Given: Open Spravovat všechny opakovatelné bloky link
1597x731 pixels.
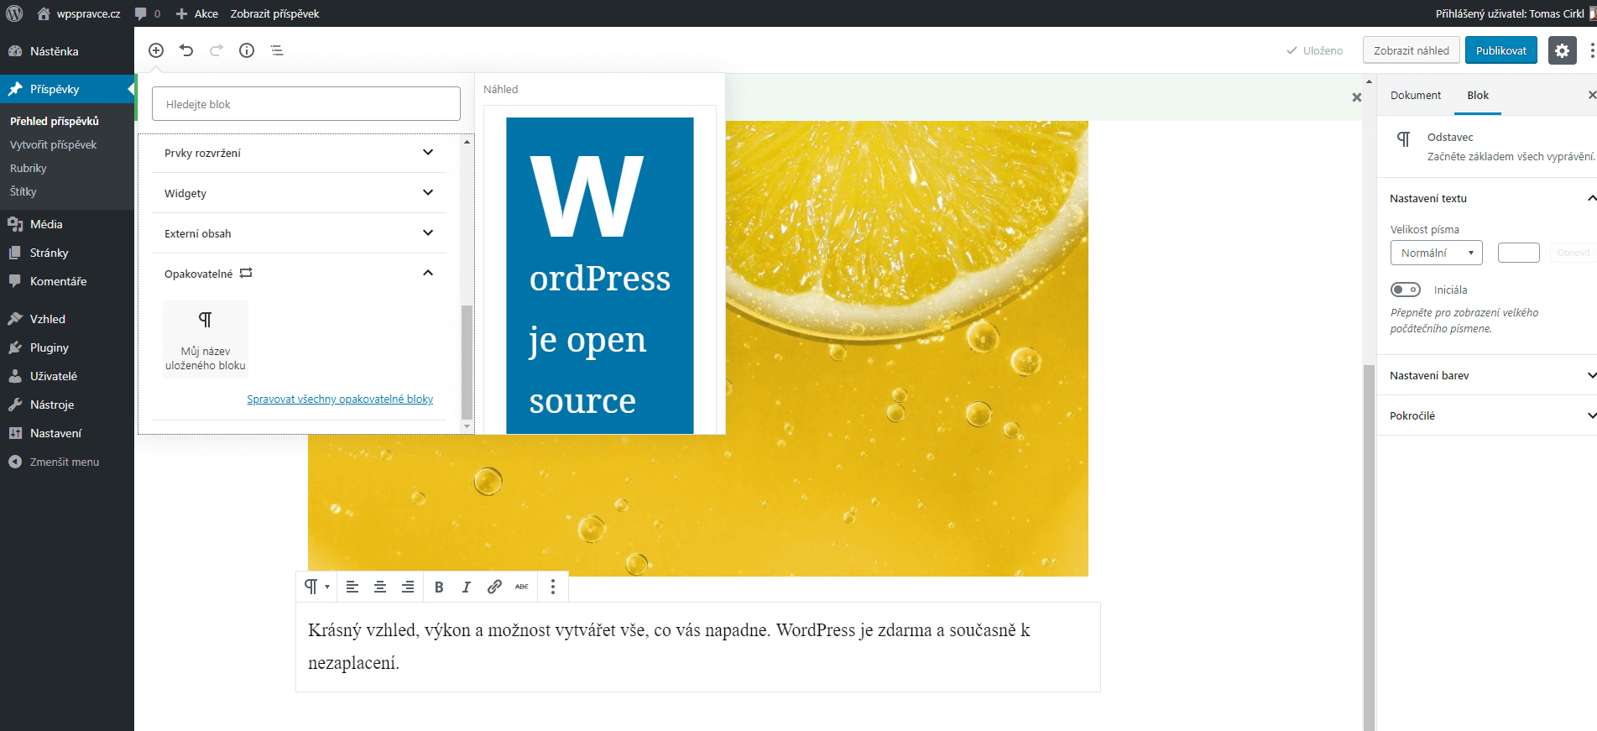Looking at the screenshot, I should pos(340,399).
